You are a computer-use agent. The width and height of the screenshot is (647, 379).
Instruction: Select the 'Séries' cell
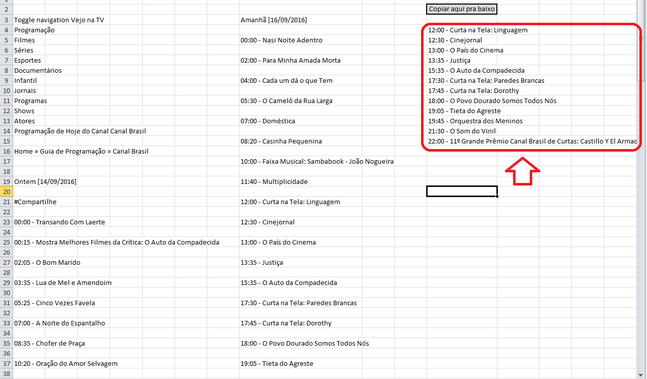point(24,50)
